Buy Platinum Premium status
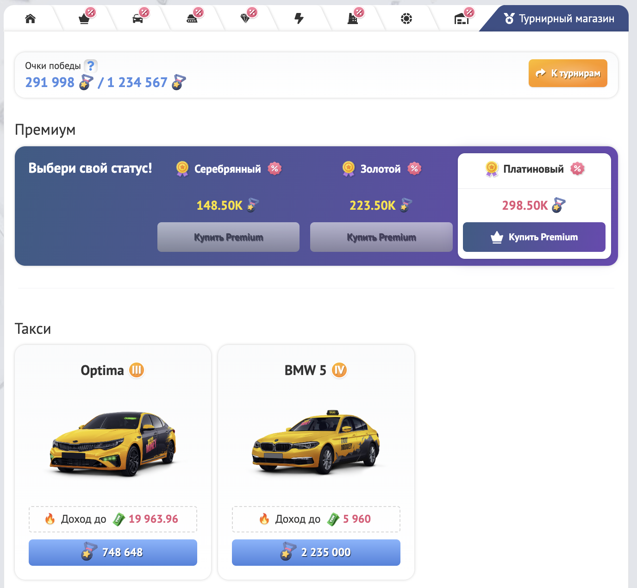Image resolution: width=637 pixels, height=588 pixels. 534,237
